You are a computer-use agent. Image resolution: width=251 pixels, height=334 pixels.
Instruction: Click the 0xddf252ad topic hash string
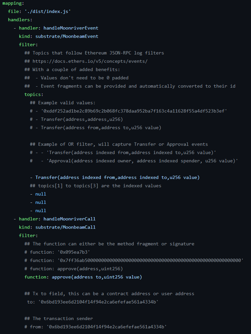[x=134, y=111]
